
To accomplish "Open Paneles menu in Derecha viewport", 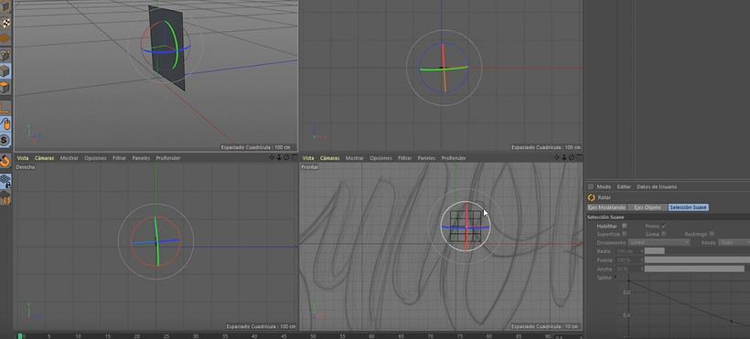I will click(x=141, y=158).
